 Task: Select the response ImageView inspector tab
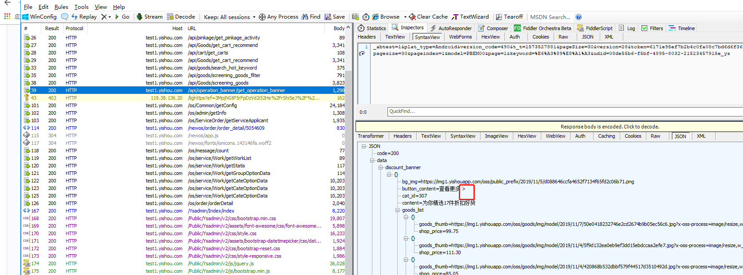click(x=497, y=136)
